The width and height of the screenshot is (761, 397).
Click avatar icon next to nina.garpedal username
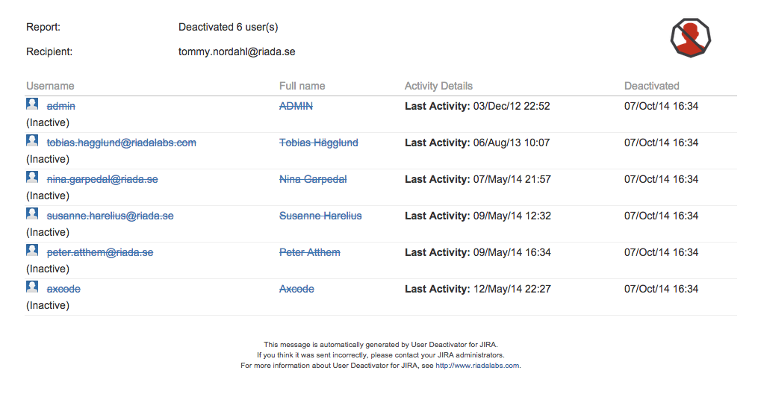click(32, 177)
